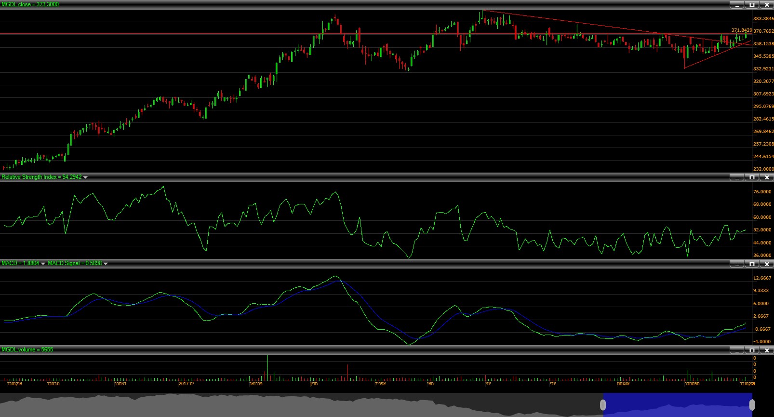Image resolution: width=774 pixels, height=417 pixels.
Task: Maximize the MGDL volume panel
Action: tap(752, 350)
